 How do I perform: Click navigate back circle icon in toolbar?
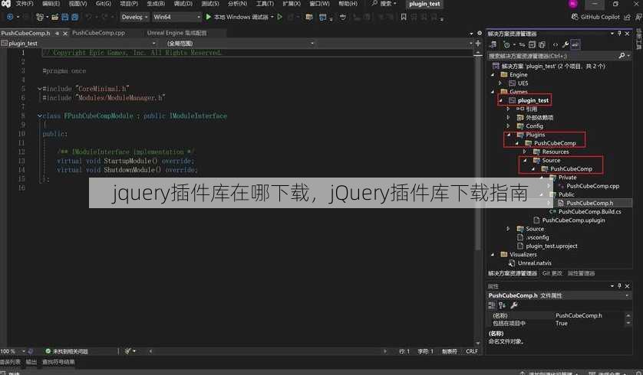click(10, 17)
